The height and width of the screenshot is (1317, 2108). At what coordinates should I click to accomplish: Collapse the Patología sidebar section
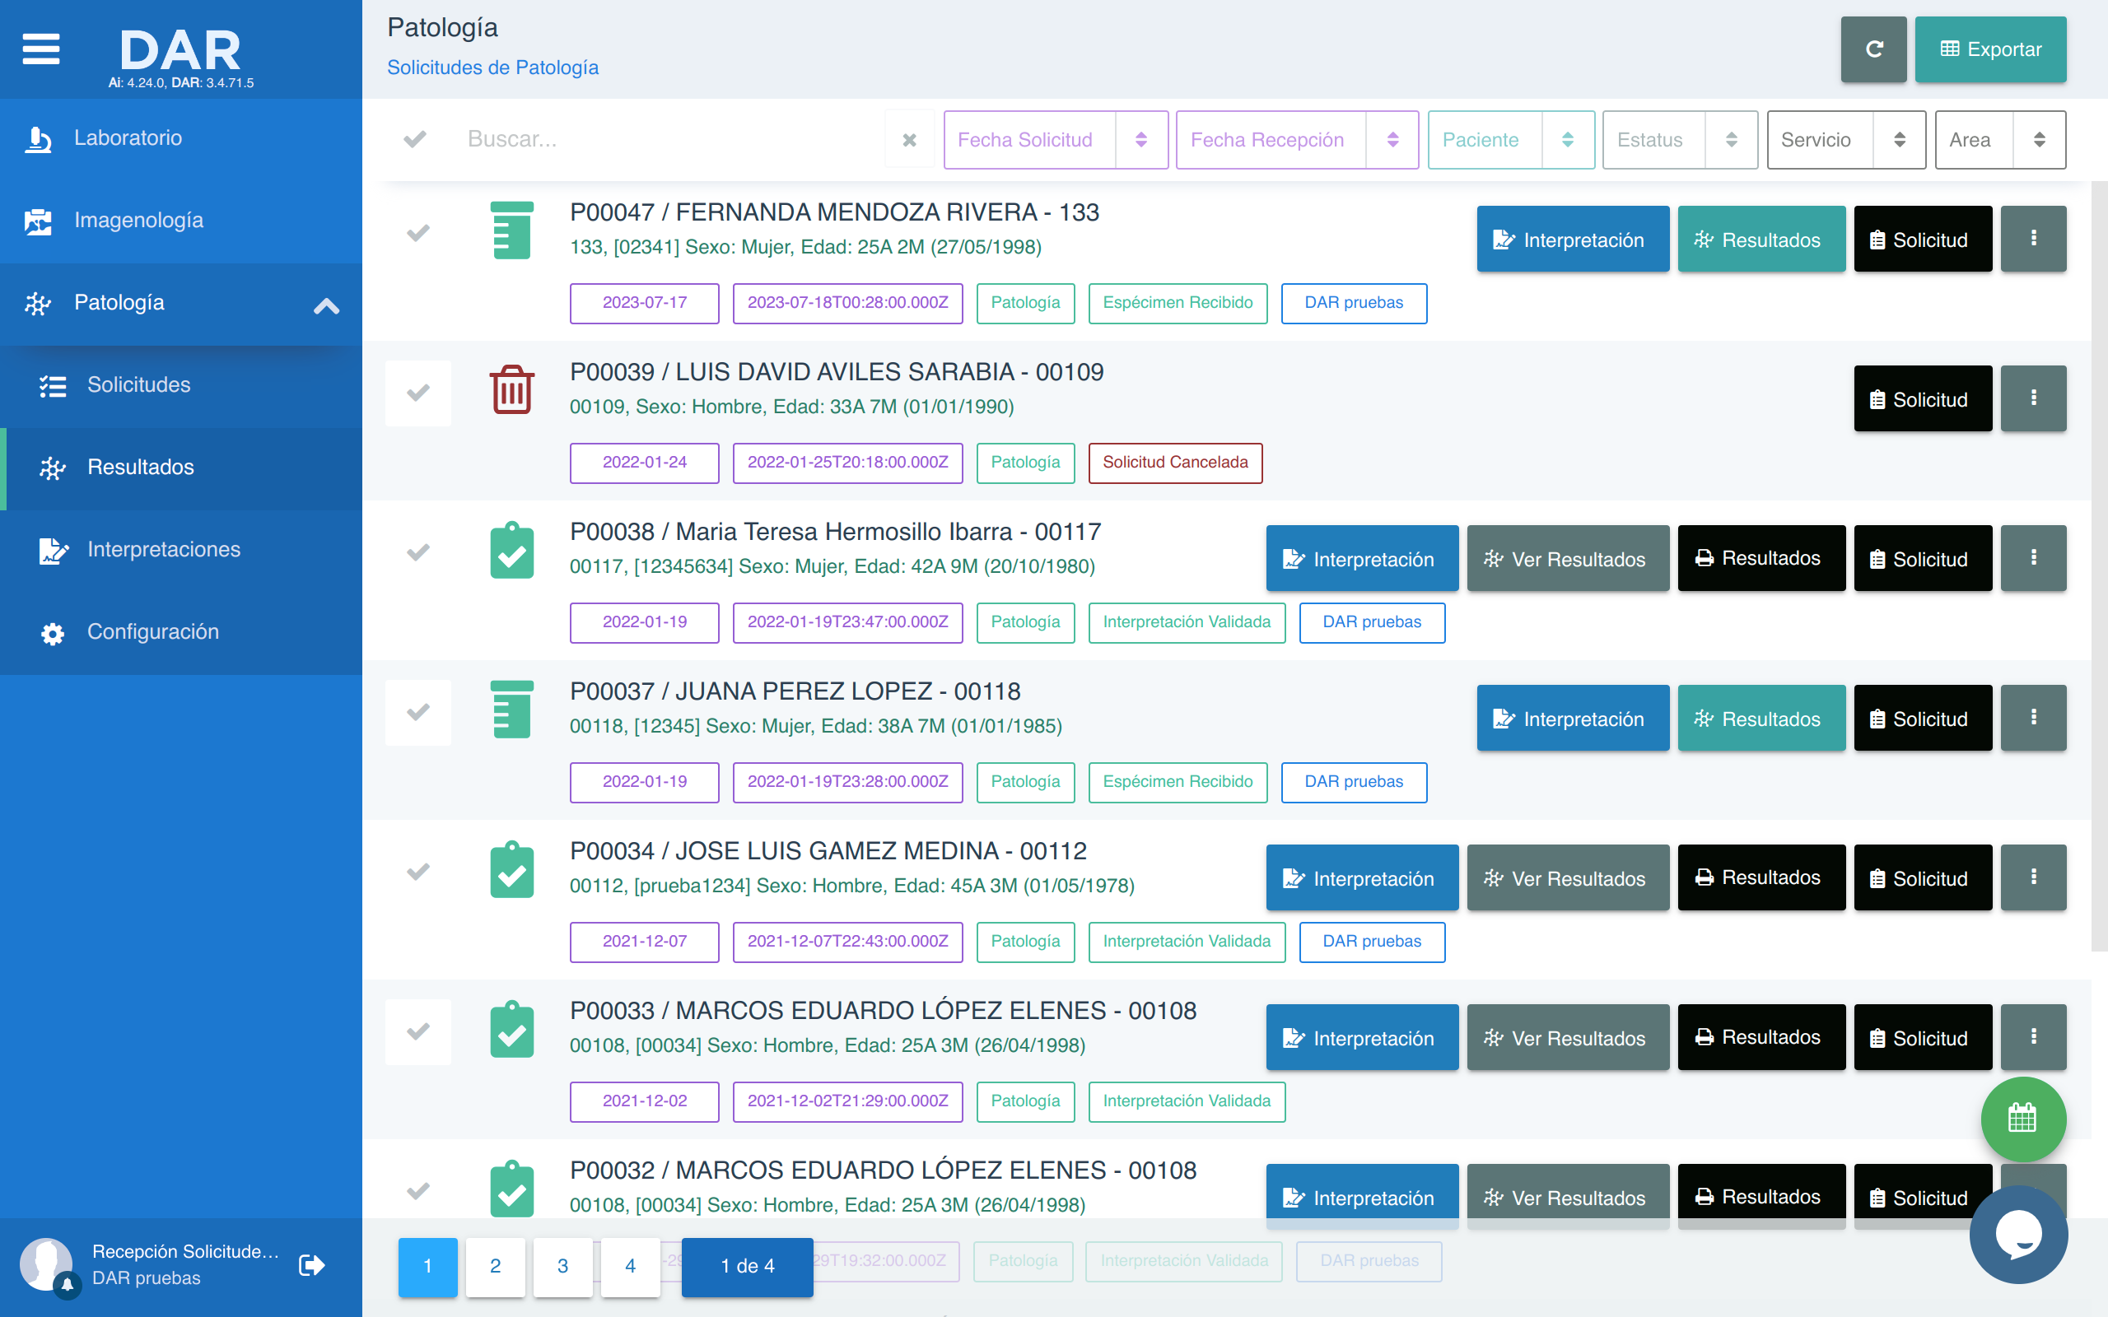coord(326,304)
